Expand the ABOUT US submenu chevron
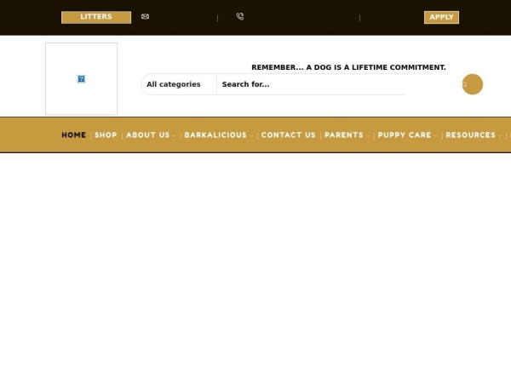Image resolution: width=511 pixels, height=383 pixels. click(174, 136)
